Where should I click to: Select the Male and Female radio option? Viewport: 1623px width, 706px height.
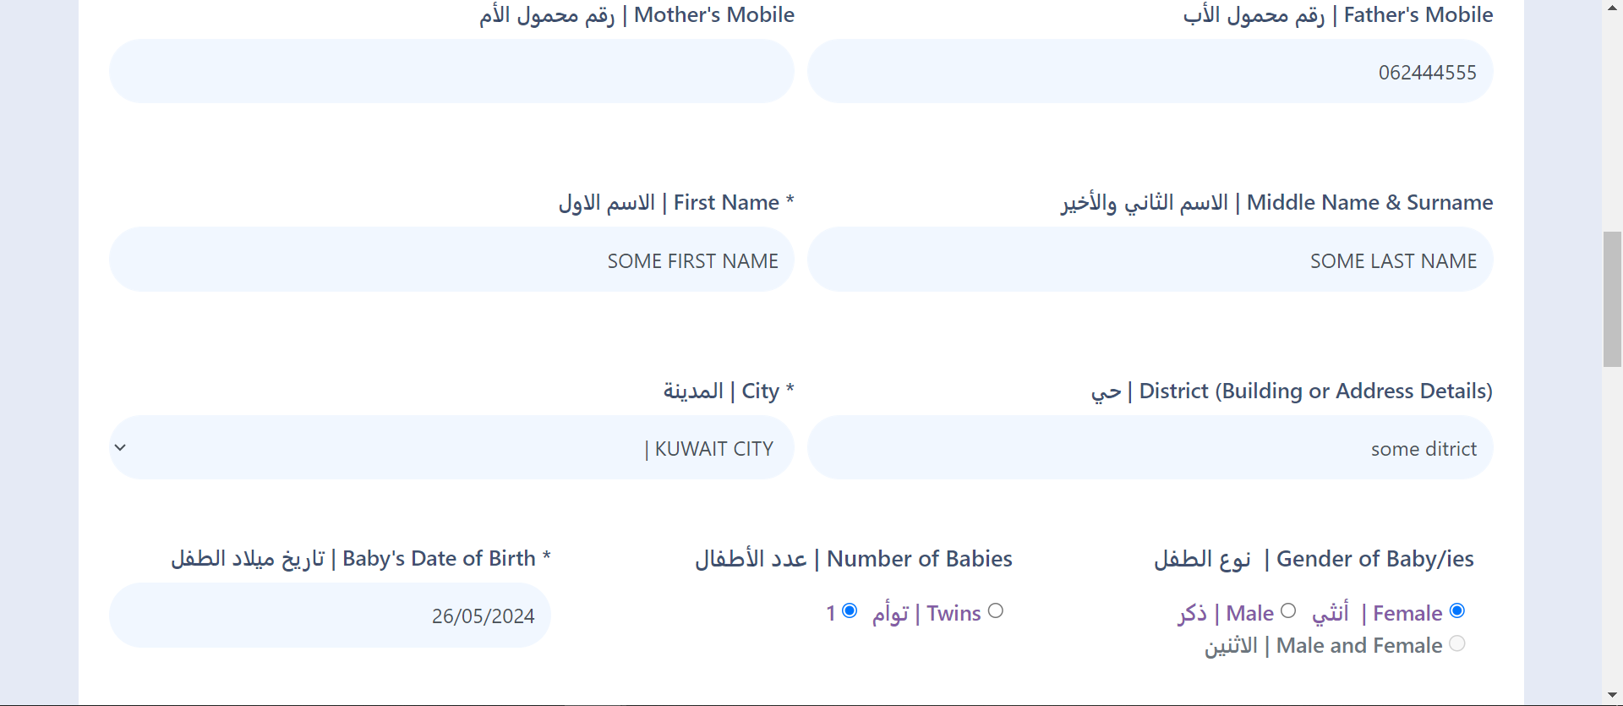click(x=1457, y=643)
